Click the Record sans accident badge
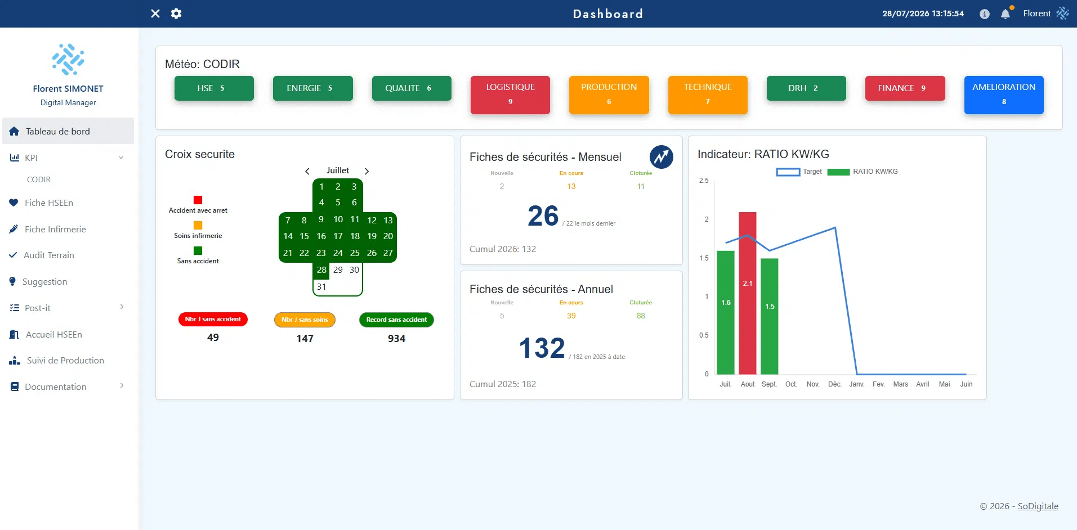The height and width of the screenshot is (530, 1077). [x=396, y=320]
